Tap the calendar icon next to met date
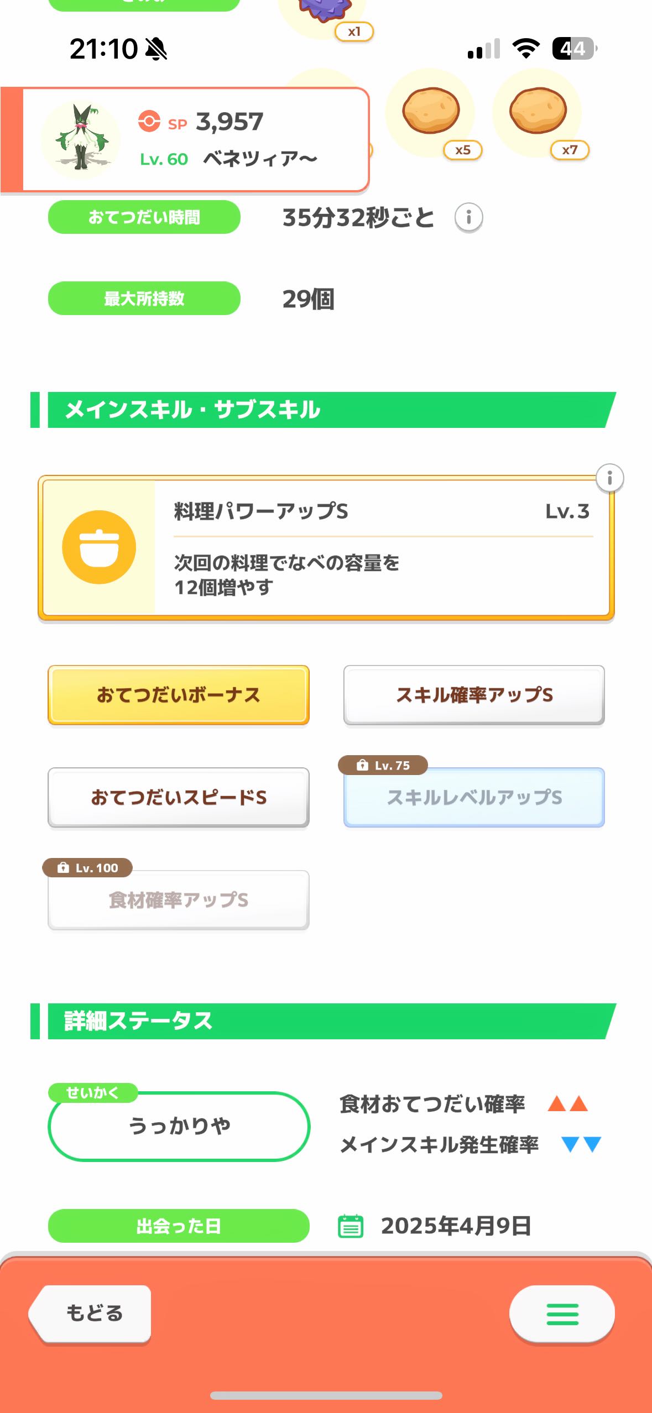This screenshot has height=1413, width=652. pos(351,1226)
